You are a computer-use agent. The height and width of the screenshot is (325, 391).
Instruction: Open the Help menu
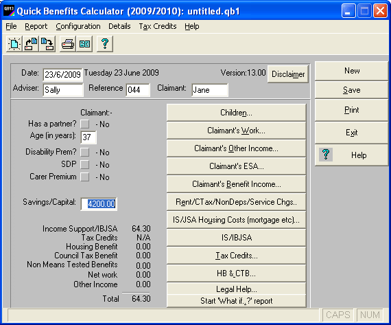[x=192, y=26]
